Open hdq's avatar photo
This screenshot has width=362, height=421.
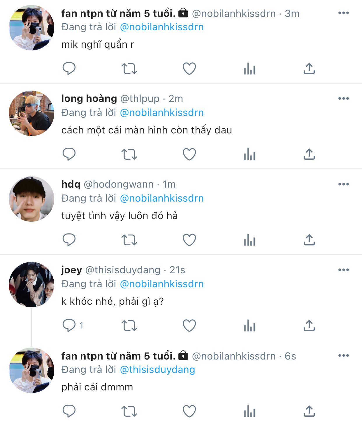point(31,199)
